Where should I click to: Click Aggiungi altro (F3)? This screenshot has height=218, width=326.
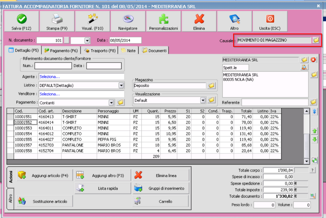[x=103, y=175]
